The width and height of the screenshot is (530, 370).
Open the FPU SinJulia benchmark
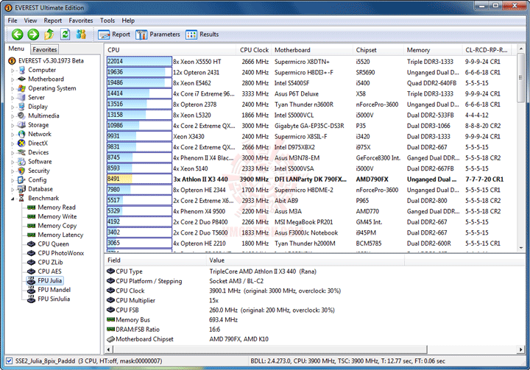click(54, 299)
